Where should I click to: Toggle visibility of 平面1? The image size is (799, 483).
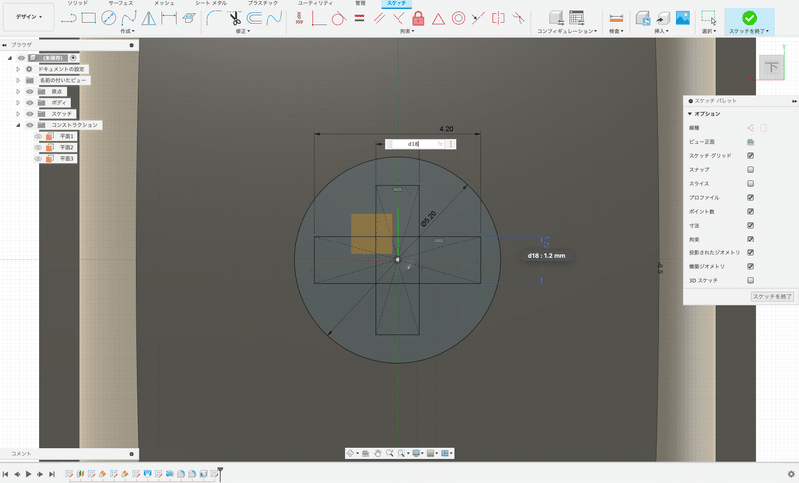tap(38, 136)
